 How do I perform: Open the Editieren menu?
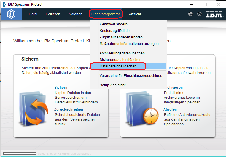[53, 14]
